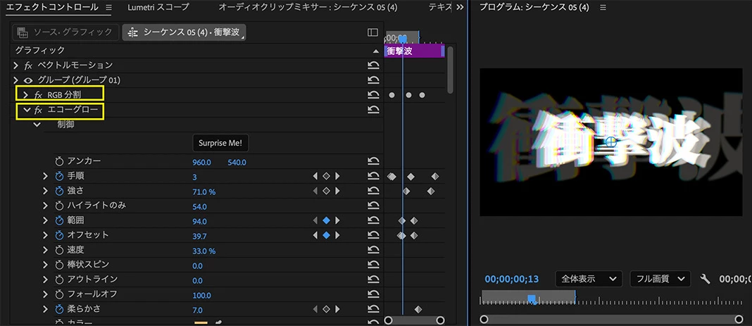Toggle the 手順 animation stopwatch
This screenshot has width=752, height=326.
[x=59, y=177]
